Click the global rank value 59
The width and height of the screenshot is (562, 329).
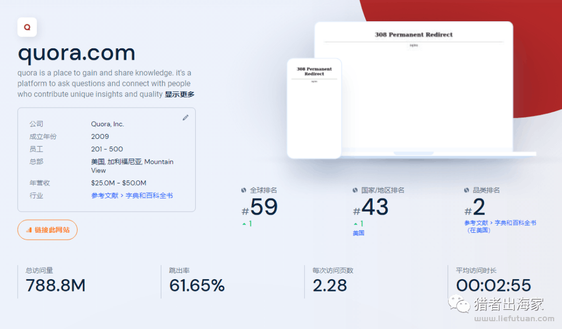[x=264, y=207]
